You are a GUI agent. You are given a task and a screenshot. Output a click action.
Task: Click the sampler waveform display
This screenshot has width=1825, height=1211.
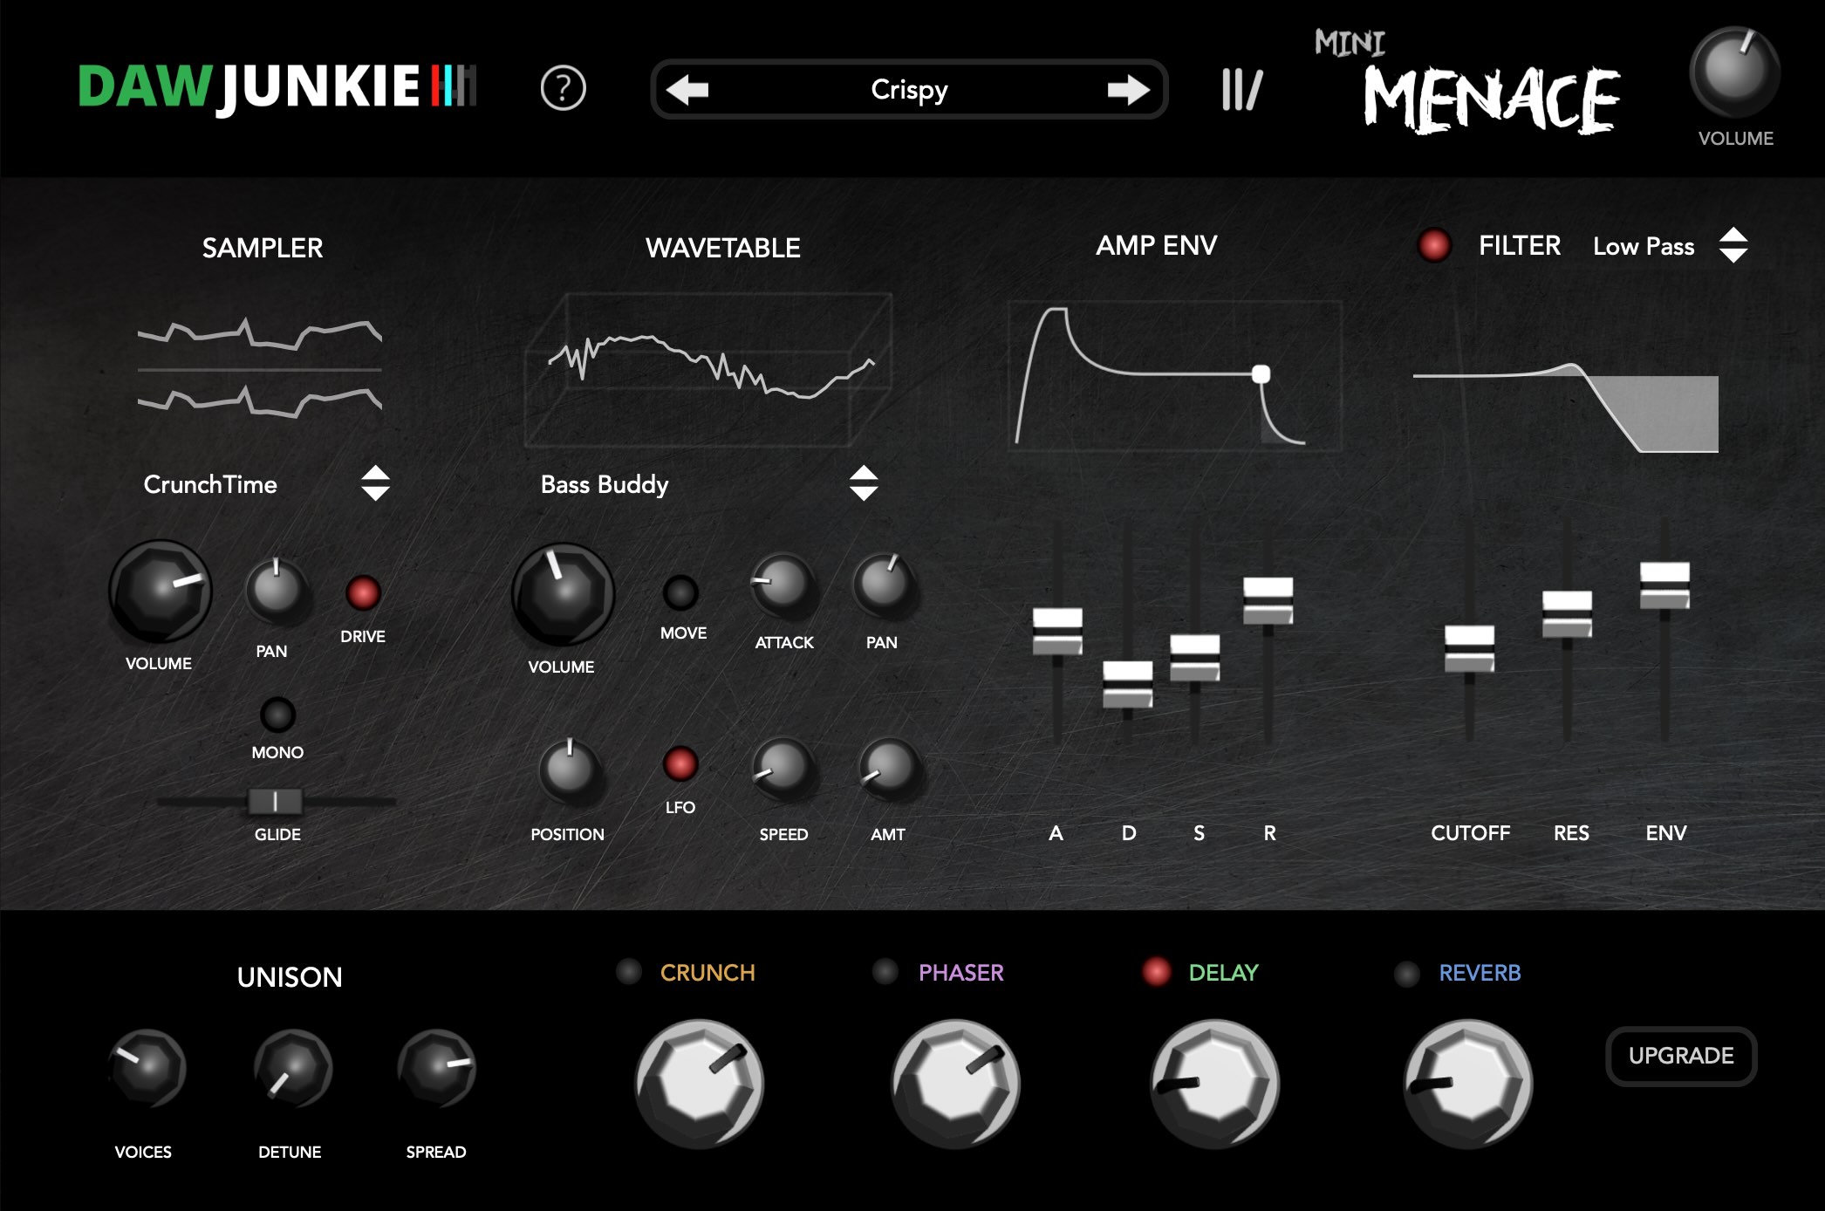click(x=260, y=369)
